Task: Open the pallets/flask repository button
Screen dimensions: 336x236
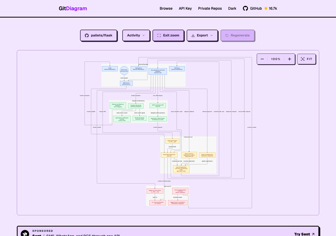Action: coord(98,35)
